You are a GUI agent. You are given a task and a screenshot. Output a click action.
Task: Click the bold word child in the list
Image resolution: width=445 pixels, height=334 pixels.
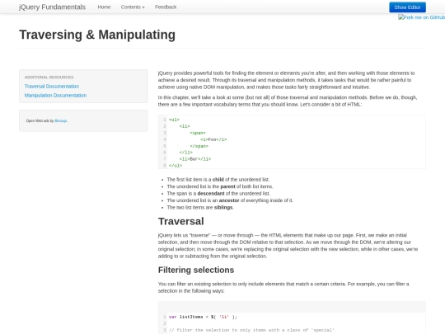tap(218, 180)
